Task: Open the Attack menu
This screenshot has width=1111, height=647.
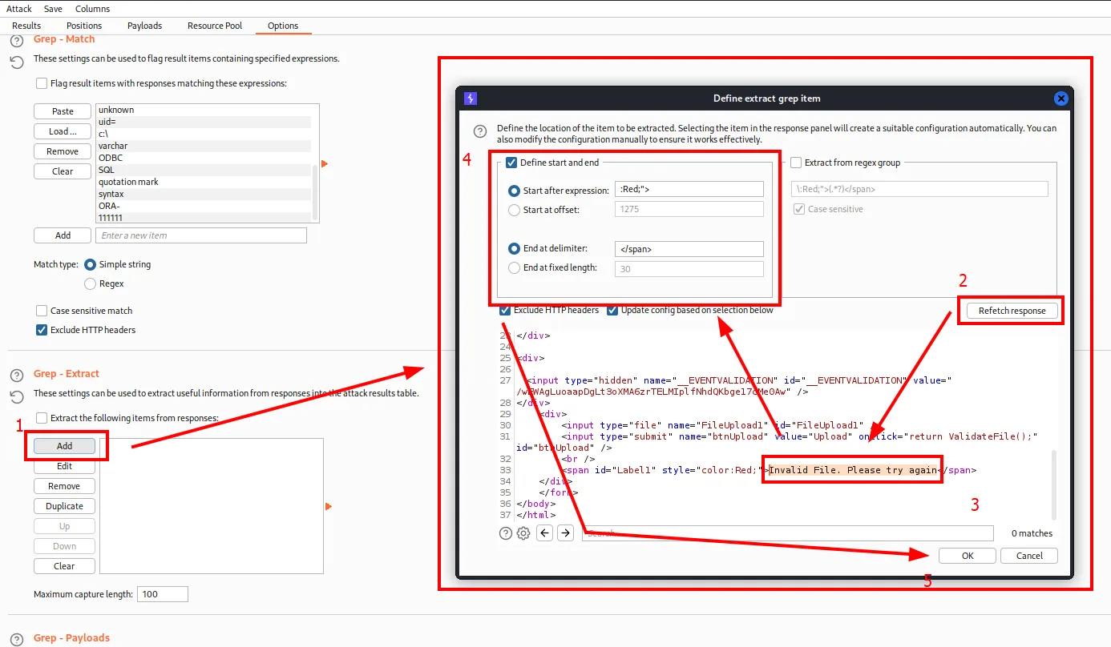Action: click(19, 9)
